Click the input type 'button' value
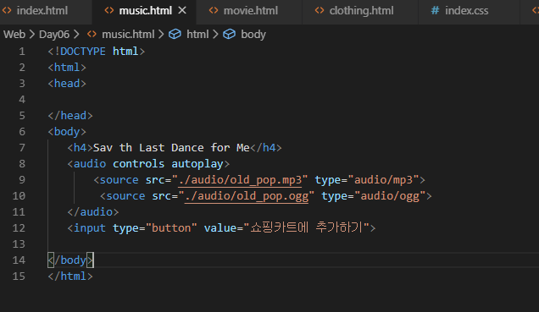This screenshot has width=539, height=312. [171, 228]
